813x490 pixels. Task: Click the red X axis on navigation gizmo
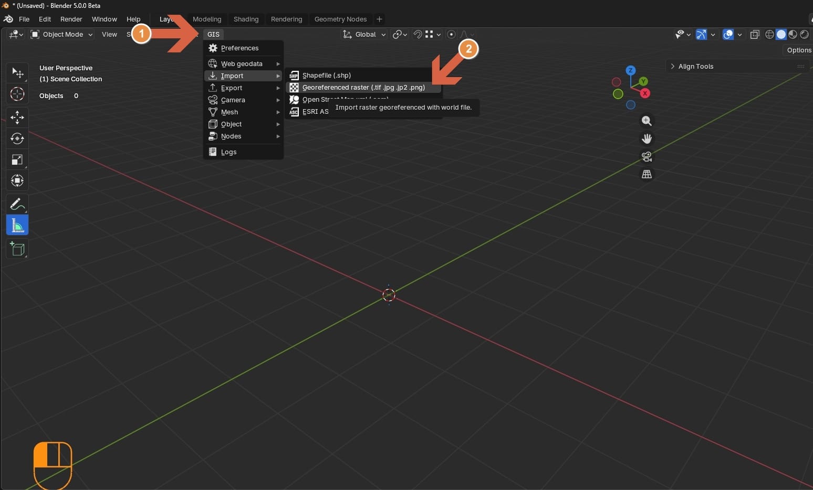pyautogui.click(x=645, y=93)
